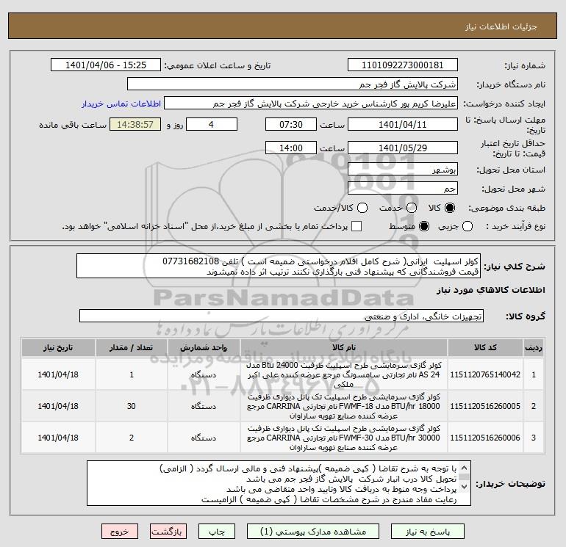Select item code 1151120765140042

tap(485, 374)
